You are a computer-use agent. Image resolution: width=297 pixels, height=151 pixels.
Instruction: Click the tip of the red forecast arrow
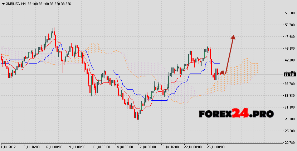[233, 36]
